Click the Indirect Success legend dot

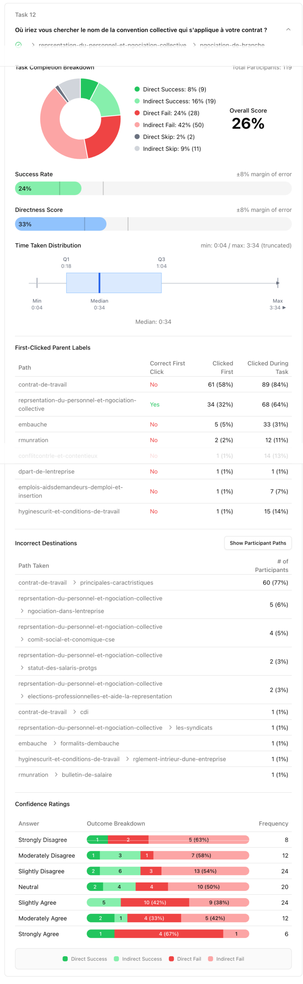pos(137,101)
